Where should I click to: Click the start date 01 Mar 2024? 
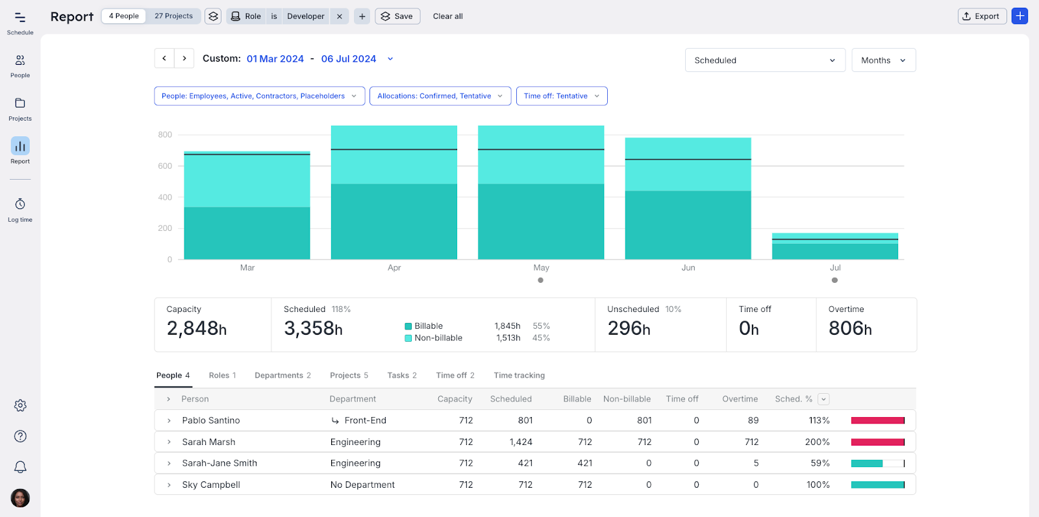275,59
